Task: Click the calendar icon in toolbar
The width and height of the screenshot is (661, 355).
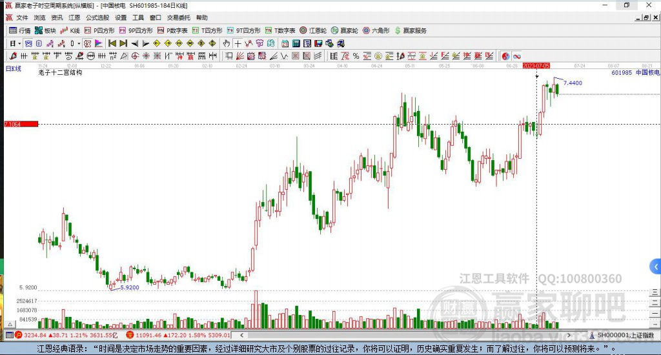Action: coord(285,43)
